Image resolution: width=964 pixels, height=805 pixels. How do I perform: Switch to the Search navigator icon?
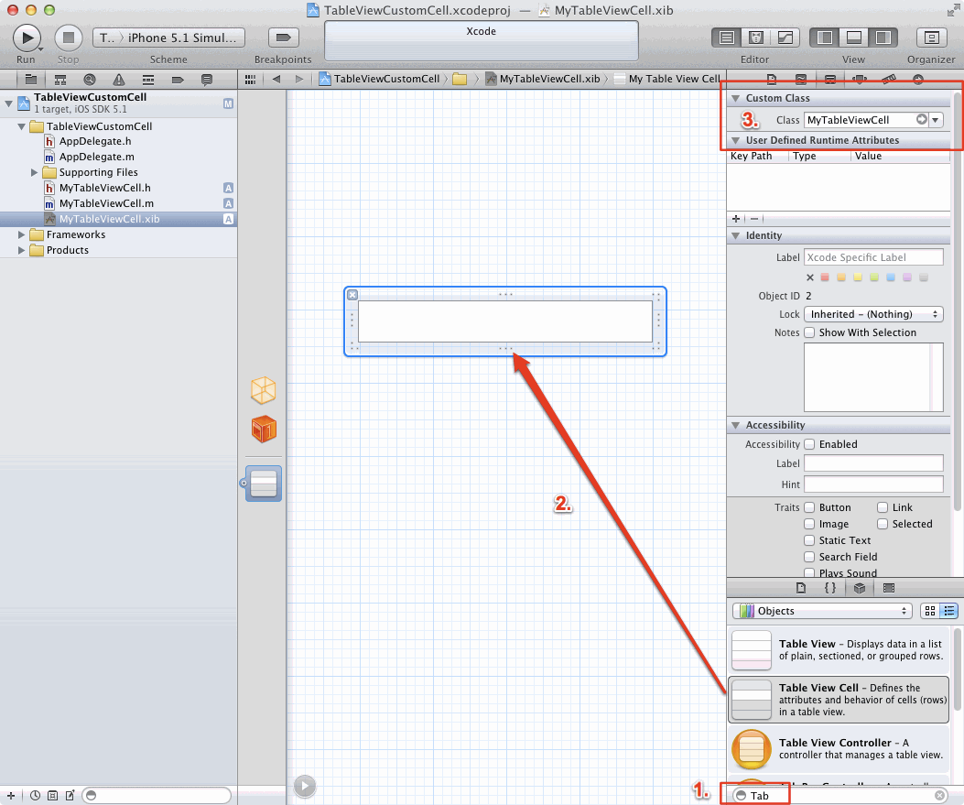(89, 80)
